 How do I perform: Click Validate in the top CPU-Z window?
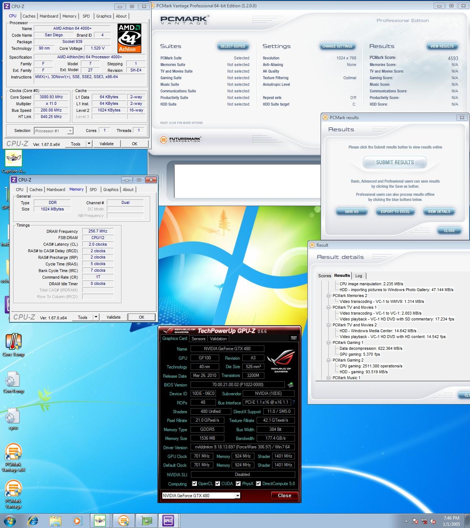point(106,144)
